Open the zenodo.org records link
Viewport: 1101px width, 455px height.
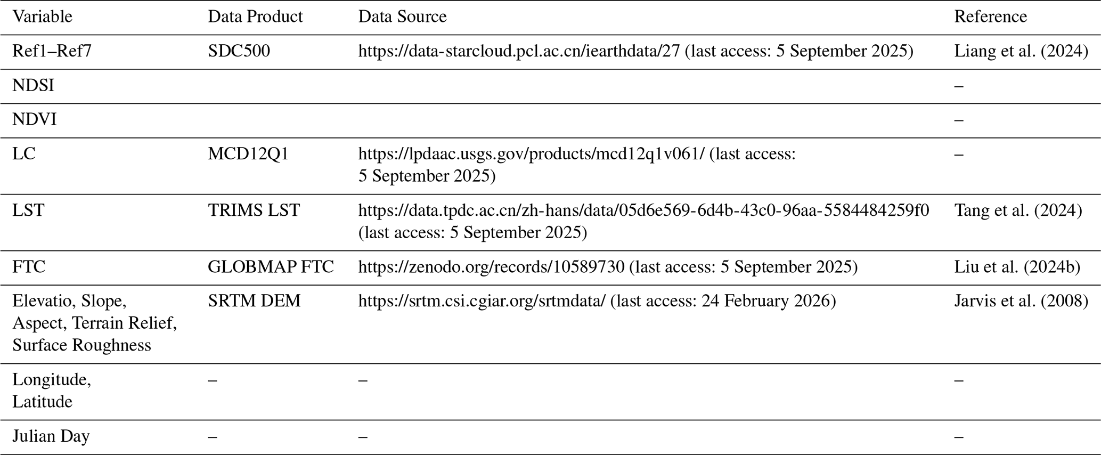(491, 267)
